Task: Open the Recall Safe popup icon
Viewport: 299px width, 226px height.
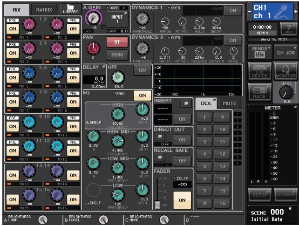Action: (160, 158)
